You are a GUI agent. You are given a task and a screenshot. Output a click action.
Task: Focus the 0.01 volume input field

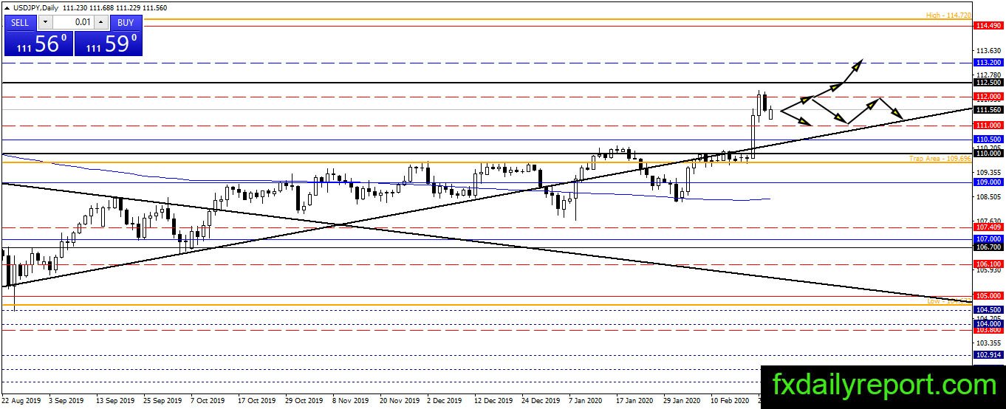tap(73, 22)
